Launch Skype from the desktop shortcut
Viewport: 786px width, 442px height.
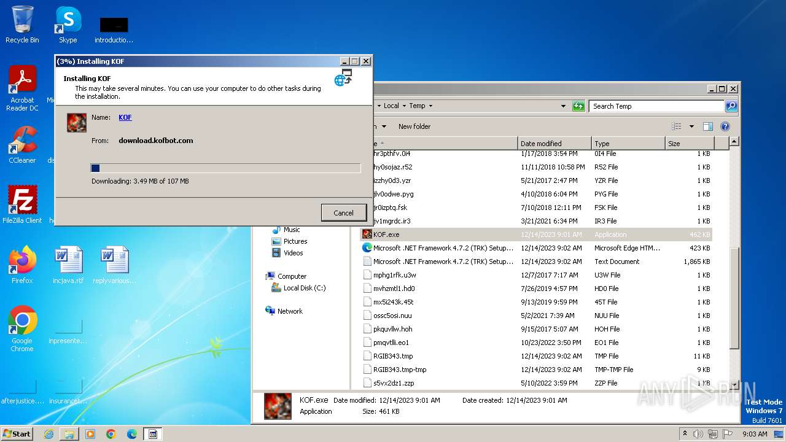pyautogui.click(x=68, y=25)
